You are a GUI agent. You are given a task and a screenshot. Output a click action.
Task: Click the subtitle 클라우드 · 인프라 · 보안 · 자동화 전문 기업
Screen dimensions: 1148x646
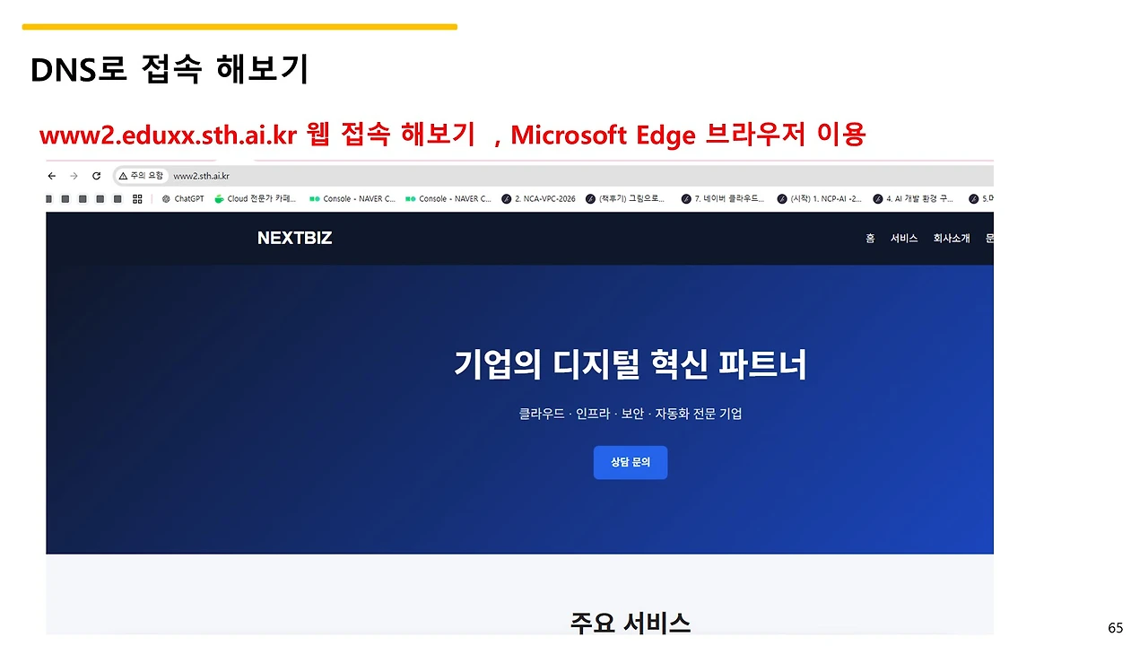coord(631,414)
